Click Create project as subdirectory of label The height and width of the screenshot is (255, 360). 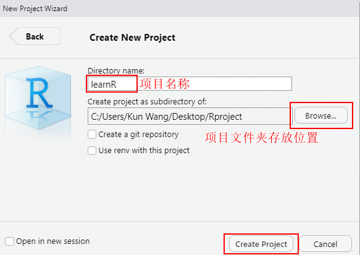147,101
